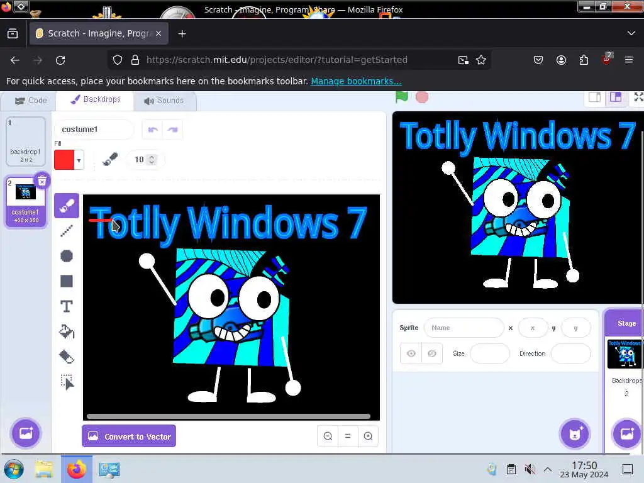This screenshot has width=644, height=483.
Task: Switch to large stage layout
Action: 615,97
